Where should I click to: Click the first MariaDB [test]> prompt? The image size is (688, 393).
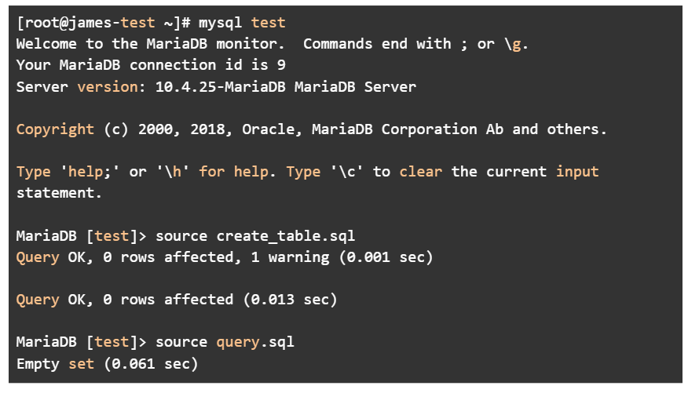[x=81, y=236]
